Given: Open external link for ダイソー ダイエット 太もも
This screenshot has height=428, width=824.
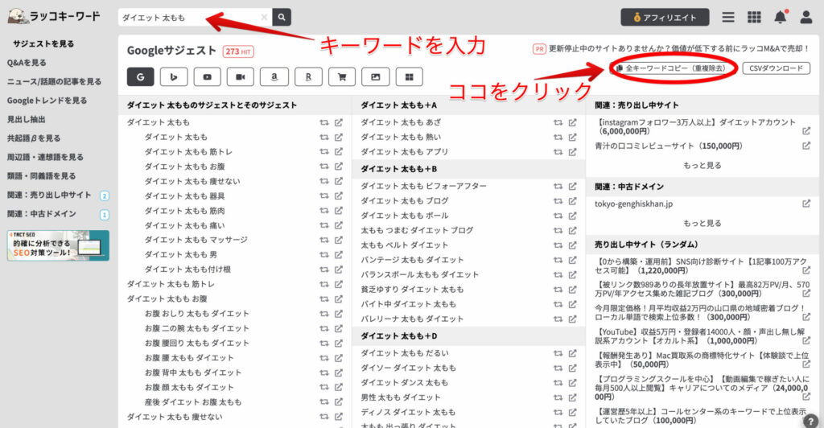Looking at the screenshot, I should (572, 368).
